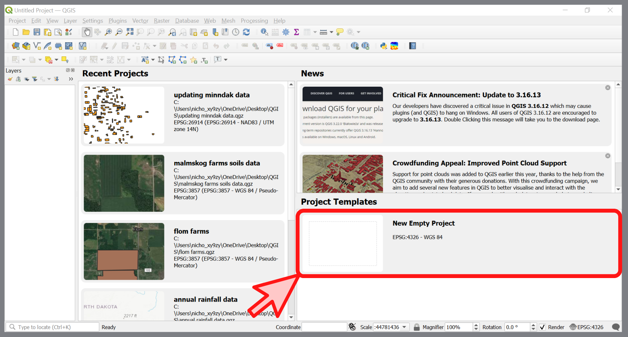Expand the Vertex Tool dropdown arrow
Screen dimensions: 628x337
154,46
